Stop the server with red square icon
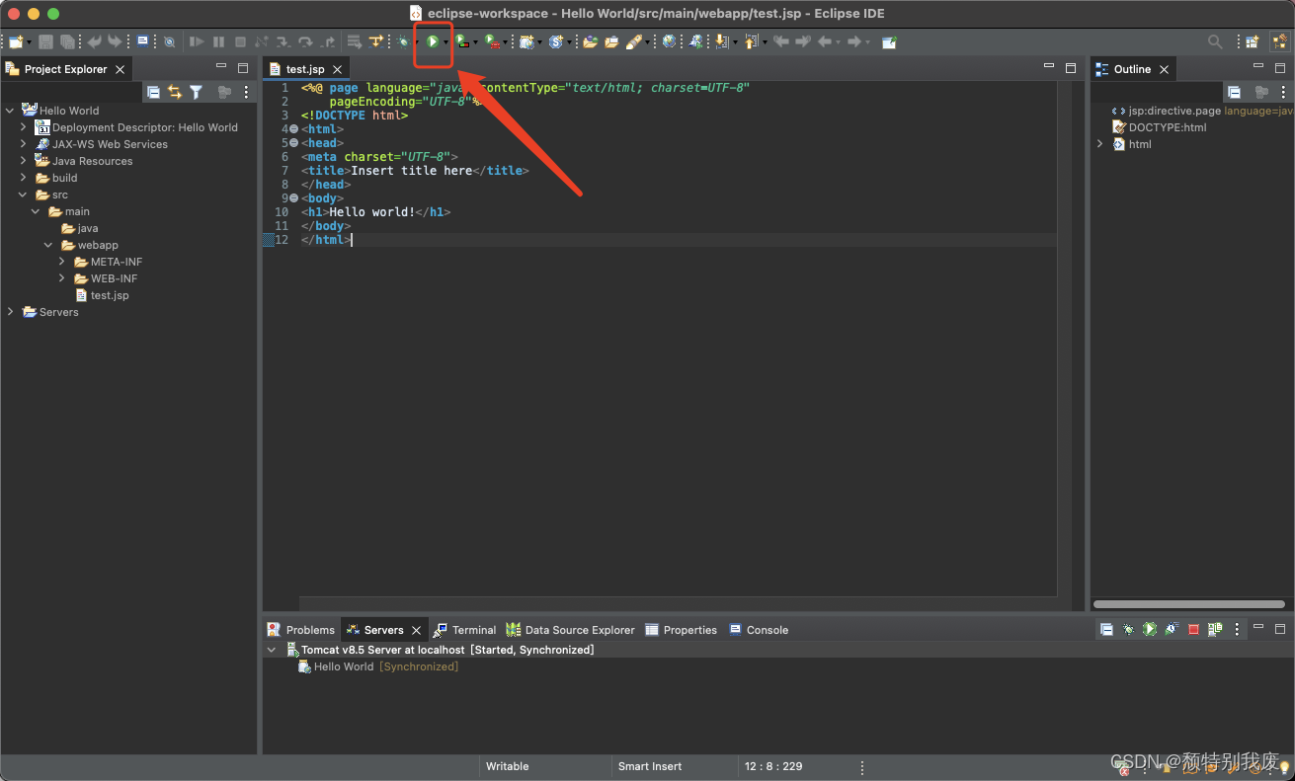Screen dimensions: 1295x781 coord(1193,629)
